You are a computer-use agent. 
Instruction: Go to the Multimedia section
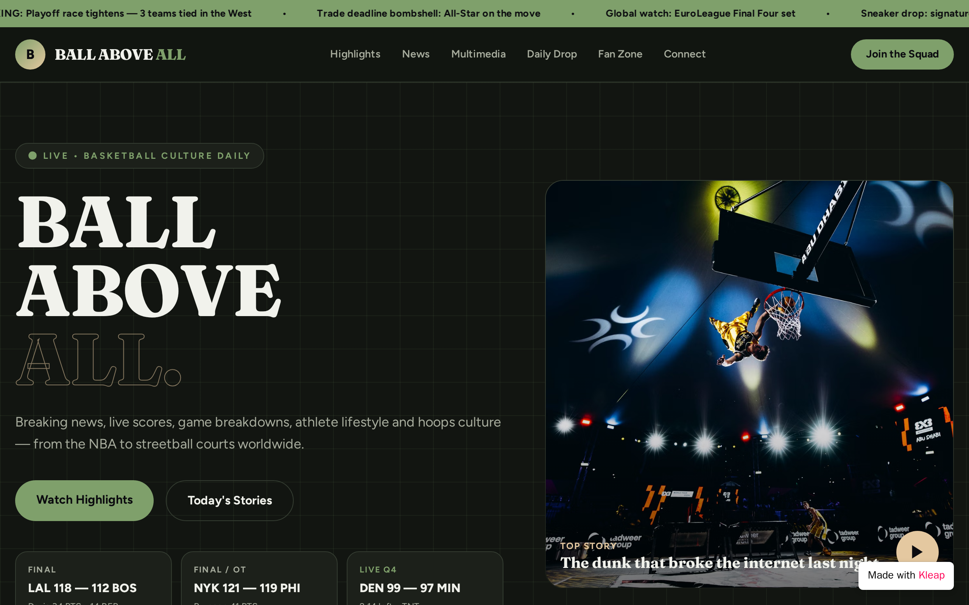tap(478, 54)
